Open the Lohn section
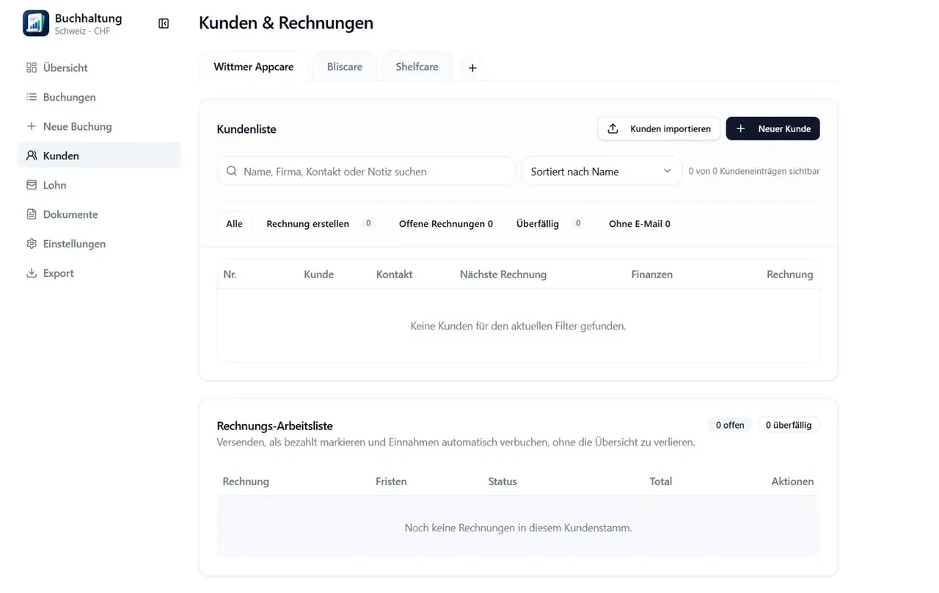939x593 pixels. (x=99, y=185)
